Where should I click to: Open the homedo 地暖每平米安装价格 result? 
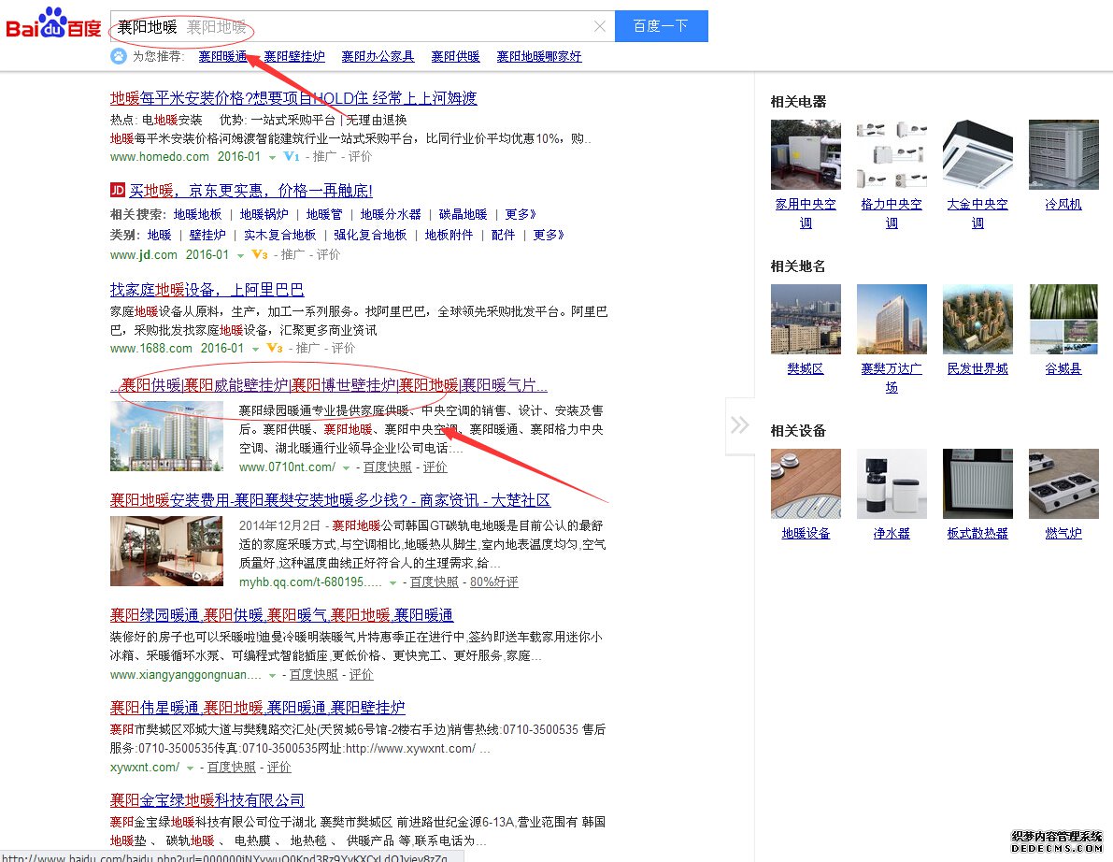(x=293, y=98)
